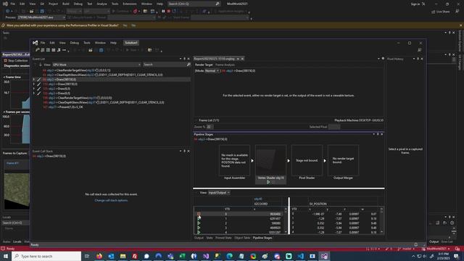Viewport: 464px width, 261px height.
Task: Open Extensions menu in main Visual Studio
Action: point(130,4)
